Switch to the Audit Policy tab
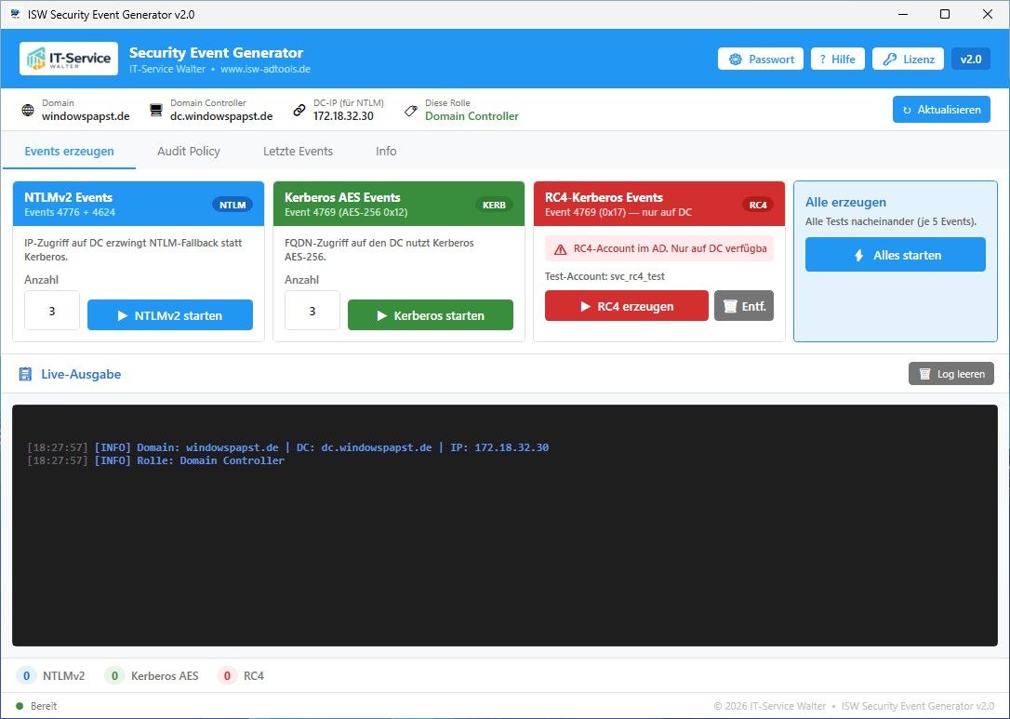The width and height of the screenshot is (1010, 719). [188, 151]
